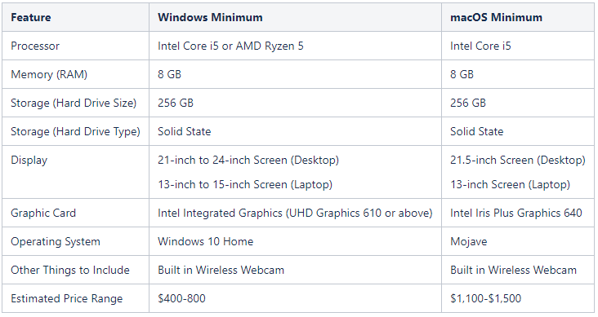Click the Processor row label
Screen dimensions: 598x317
click(35, 46)
